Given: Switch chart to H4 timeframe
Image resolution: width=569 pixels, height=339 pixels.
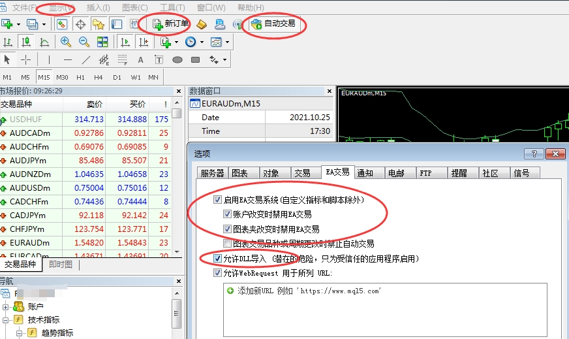Looking at the screenshot, I should pos(99,77).
